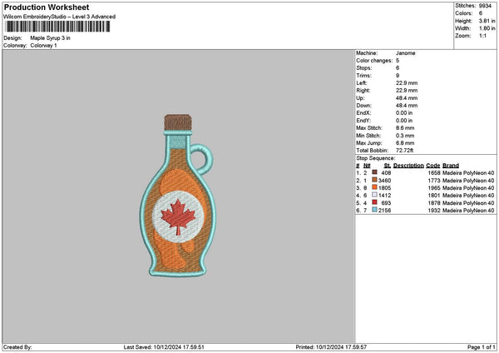Click the red thread color swatch 1878
Viewport: 499px width, 353px height.
pos(374,202)
